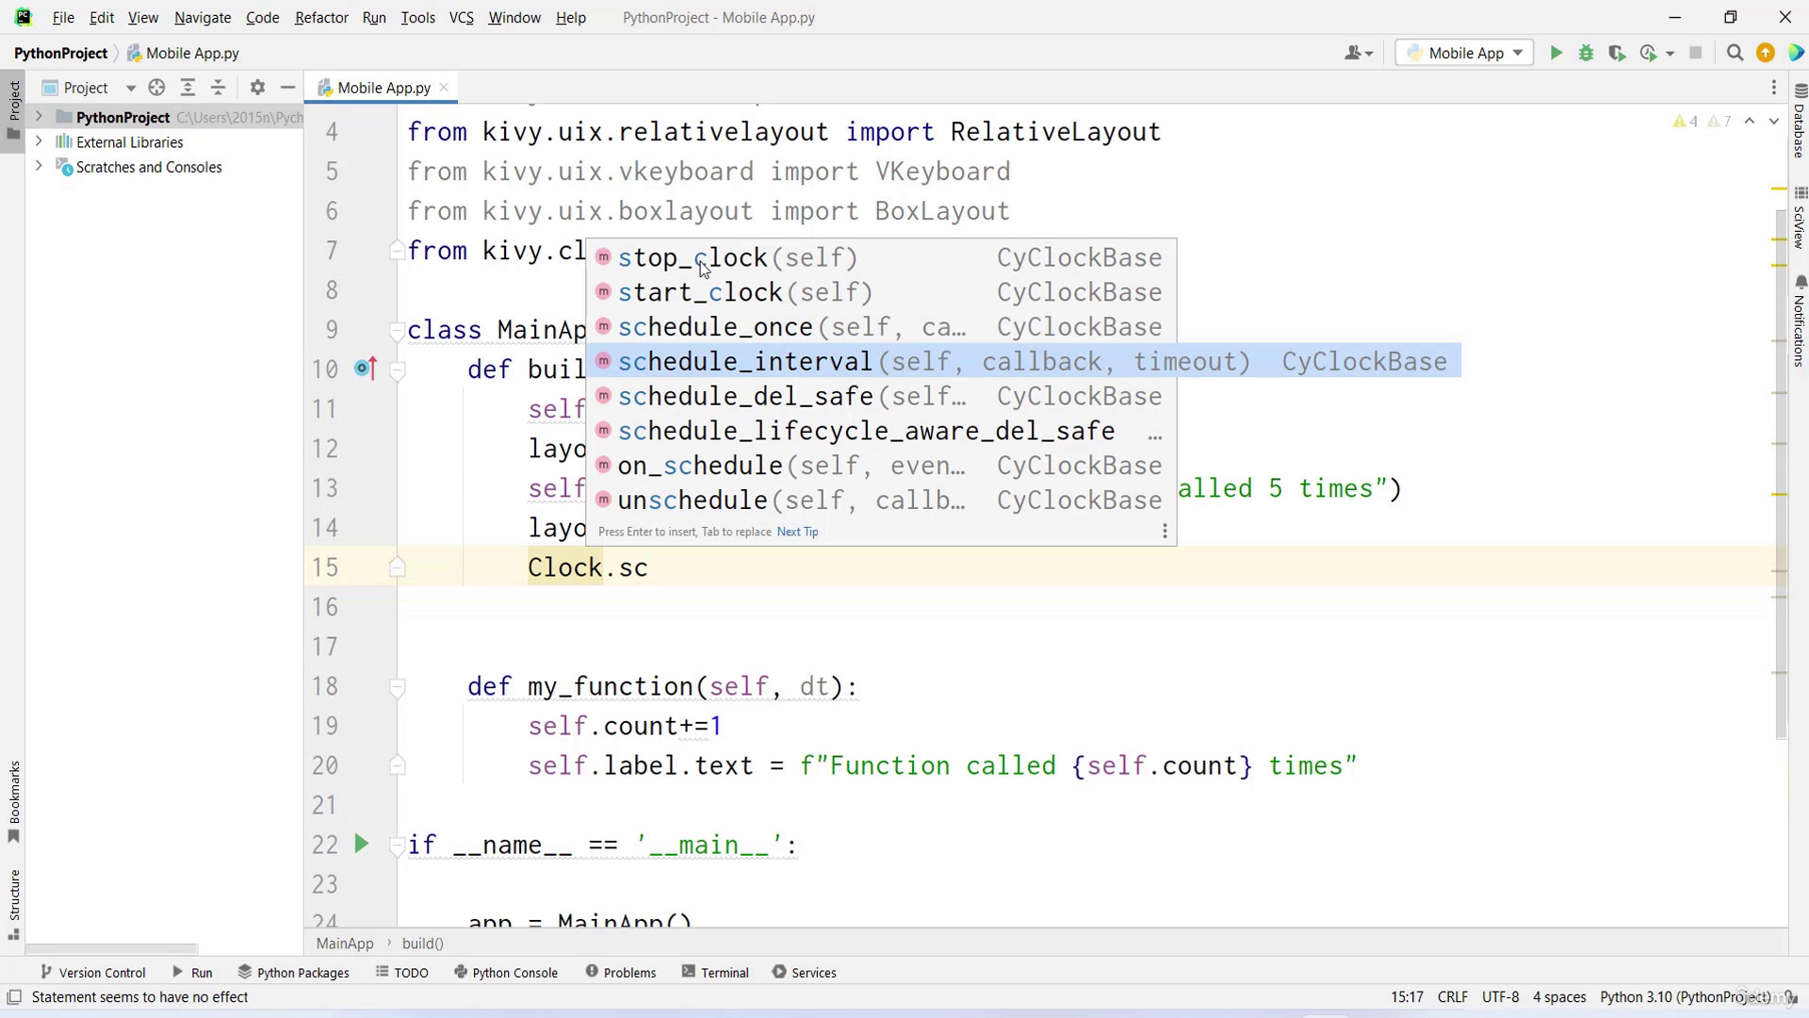The image size is (1809, 1018).
Task: Open the Python Console tool window
Action: (x=505, y=973)
